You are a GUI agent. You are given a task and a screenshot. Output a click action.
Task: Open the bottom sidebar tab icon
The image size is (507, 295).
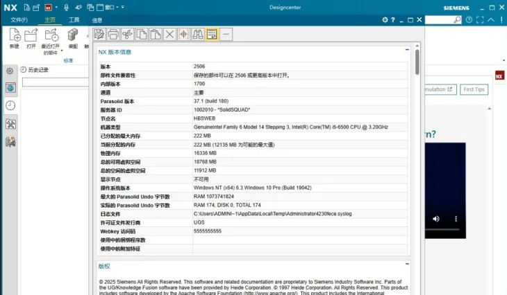pos(10,142)
